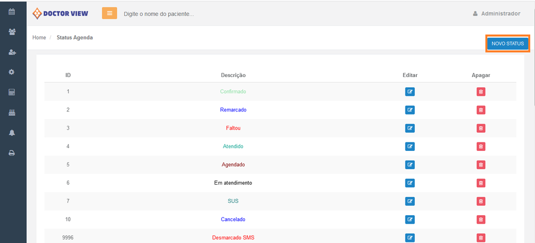Edit the Faltou status row
The image size is (535, 243).
point(410,128)
